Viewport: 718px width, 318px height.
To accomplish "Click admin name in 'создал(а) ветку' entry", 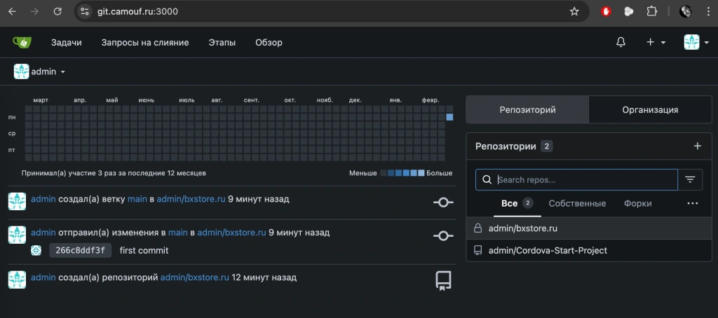I will pos(43,199).
